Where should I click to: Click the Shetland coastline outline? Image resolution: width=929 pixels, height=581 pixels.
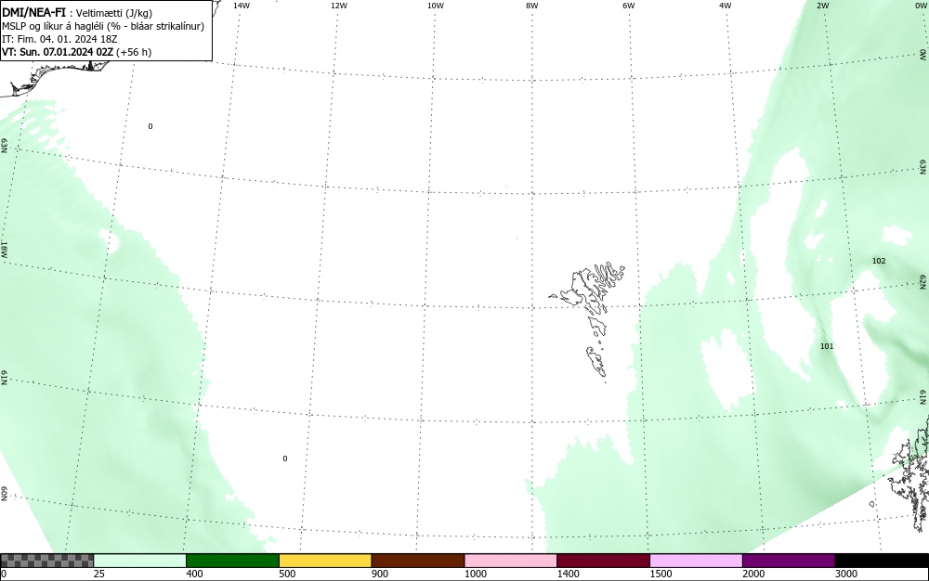pyautogui.click(x=910, y=473)
